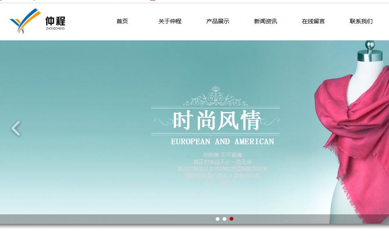
Task: Click the Zhongcheng colorful logo icon
Action: tap(25, 21)
